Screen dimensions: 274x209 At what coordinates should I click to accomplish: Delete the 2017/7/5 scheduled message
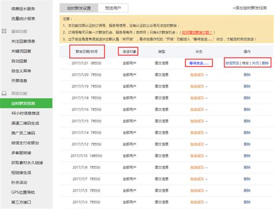[247, 190]
